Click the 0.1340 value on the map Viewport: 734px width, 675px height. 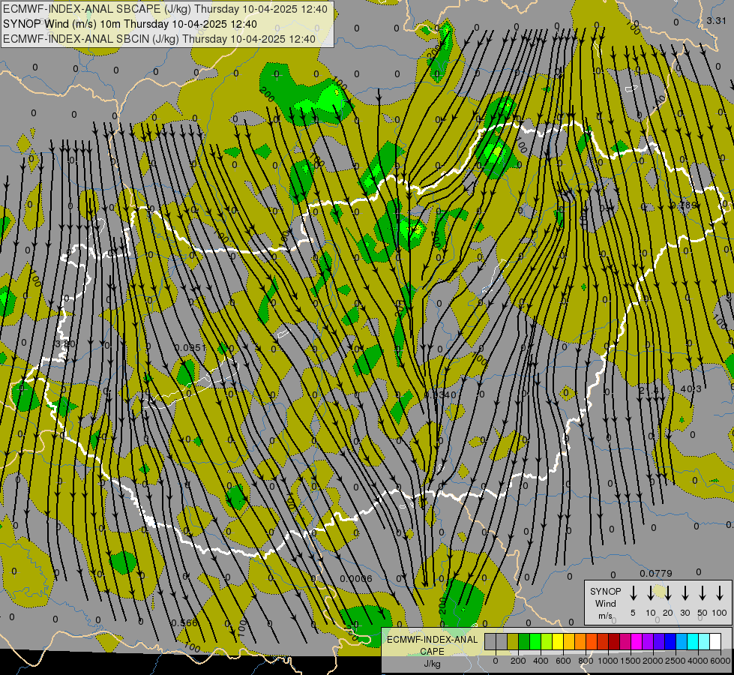click(x=440, y=395)
